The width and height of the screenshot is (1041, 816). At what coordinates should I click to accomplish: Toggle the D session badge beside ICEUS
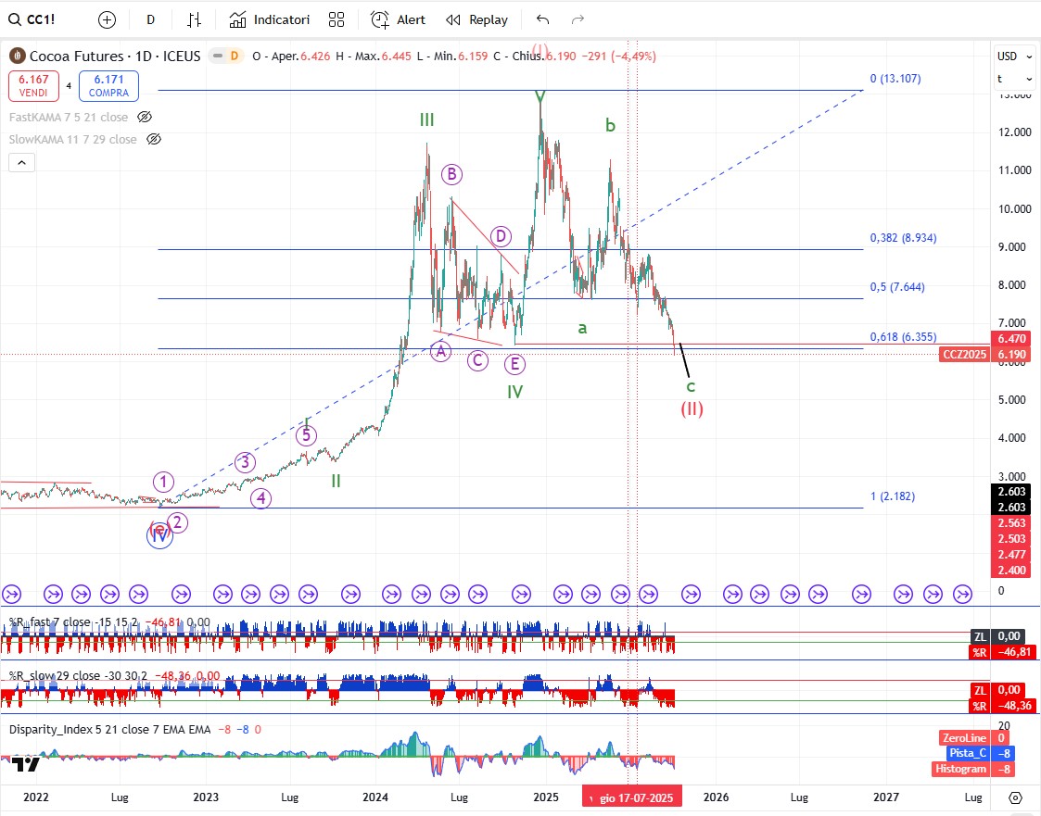pos(235,56)
